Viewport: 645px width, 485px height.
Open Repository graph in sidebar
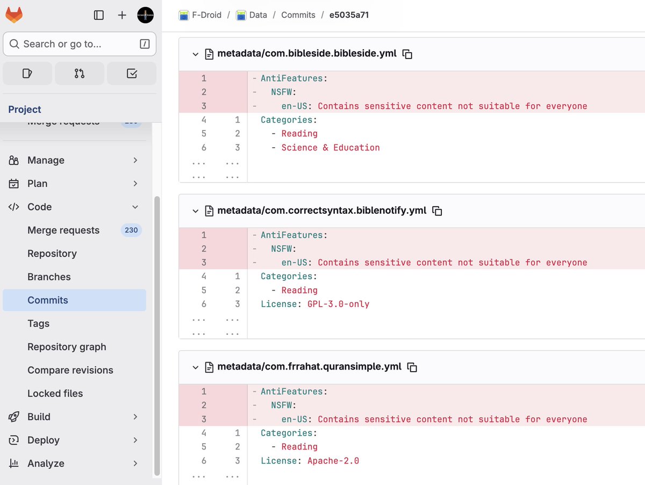tap(74, 347)
